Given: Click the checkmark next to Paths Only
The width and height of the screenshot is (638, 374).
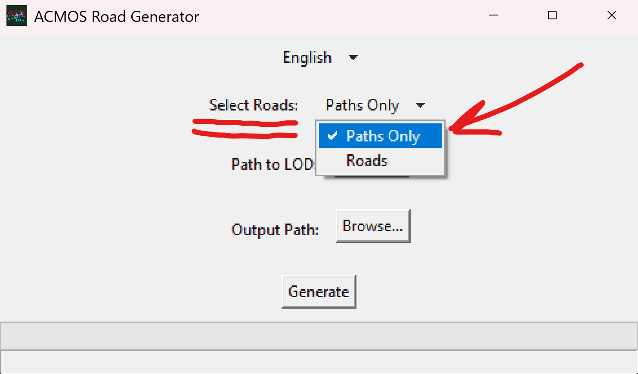Looking at the screenshot, I should [332, 136].
